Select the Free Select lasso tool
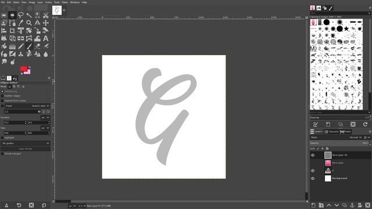The height and width of the screenshot is (209, 372). click(21, 16)
